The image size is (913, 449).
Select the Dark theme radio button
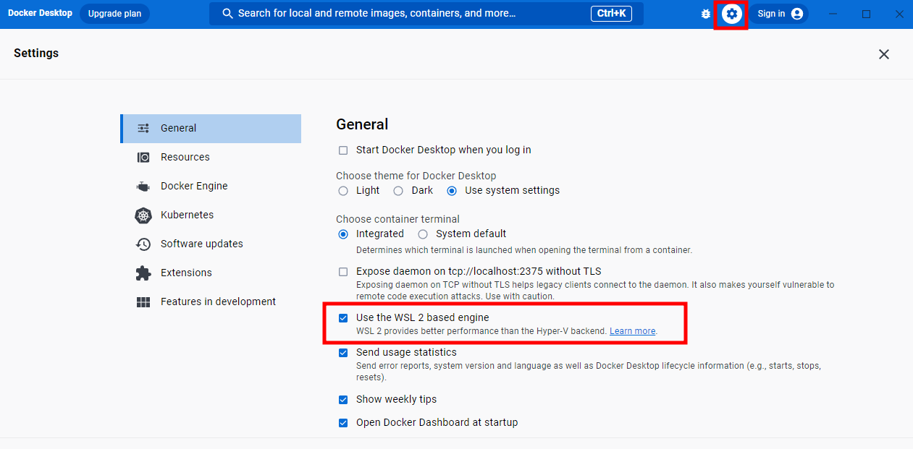pyautogui.click(x=398, y=191)
